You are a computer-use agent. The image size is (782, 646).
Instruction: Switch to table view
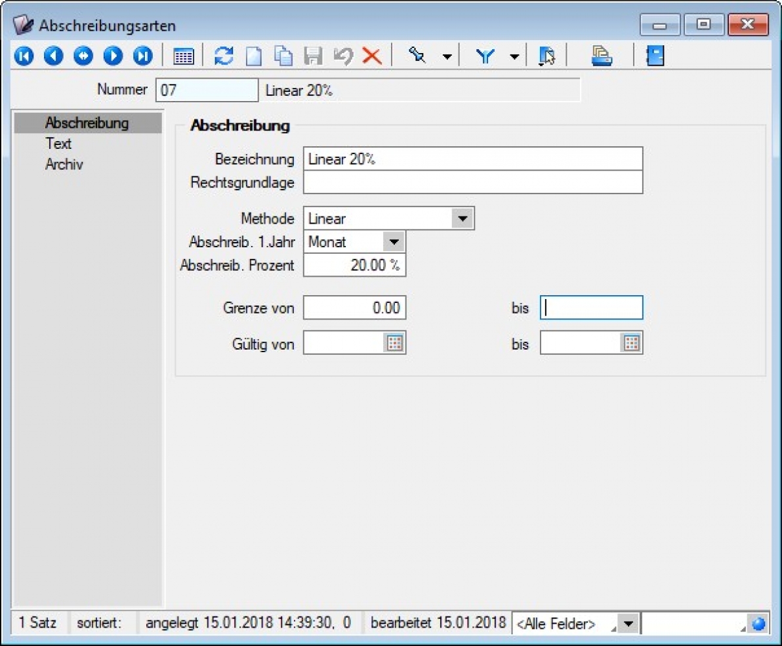tap(184, 56)
